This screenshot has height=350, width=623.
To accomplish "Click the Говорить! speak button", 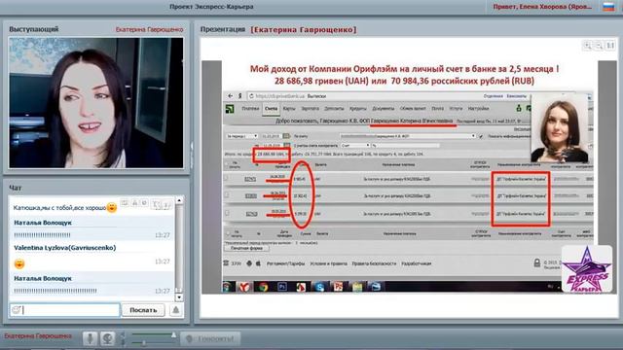I will (210, 339).
